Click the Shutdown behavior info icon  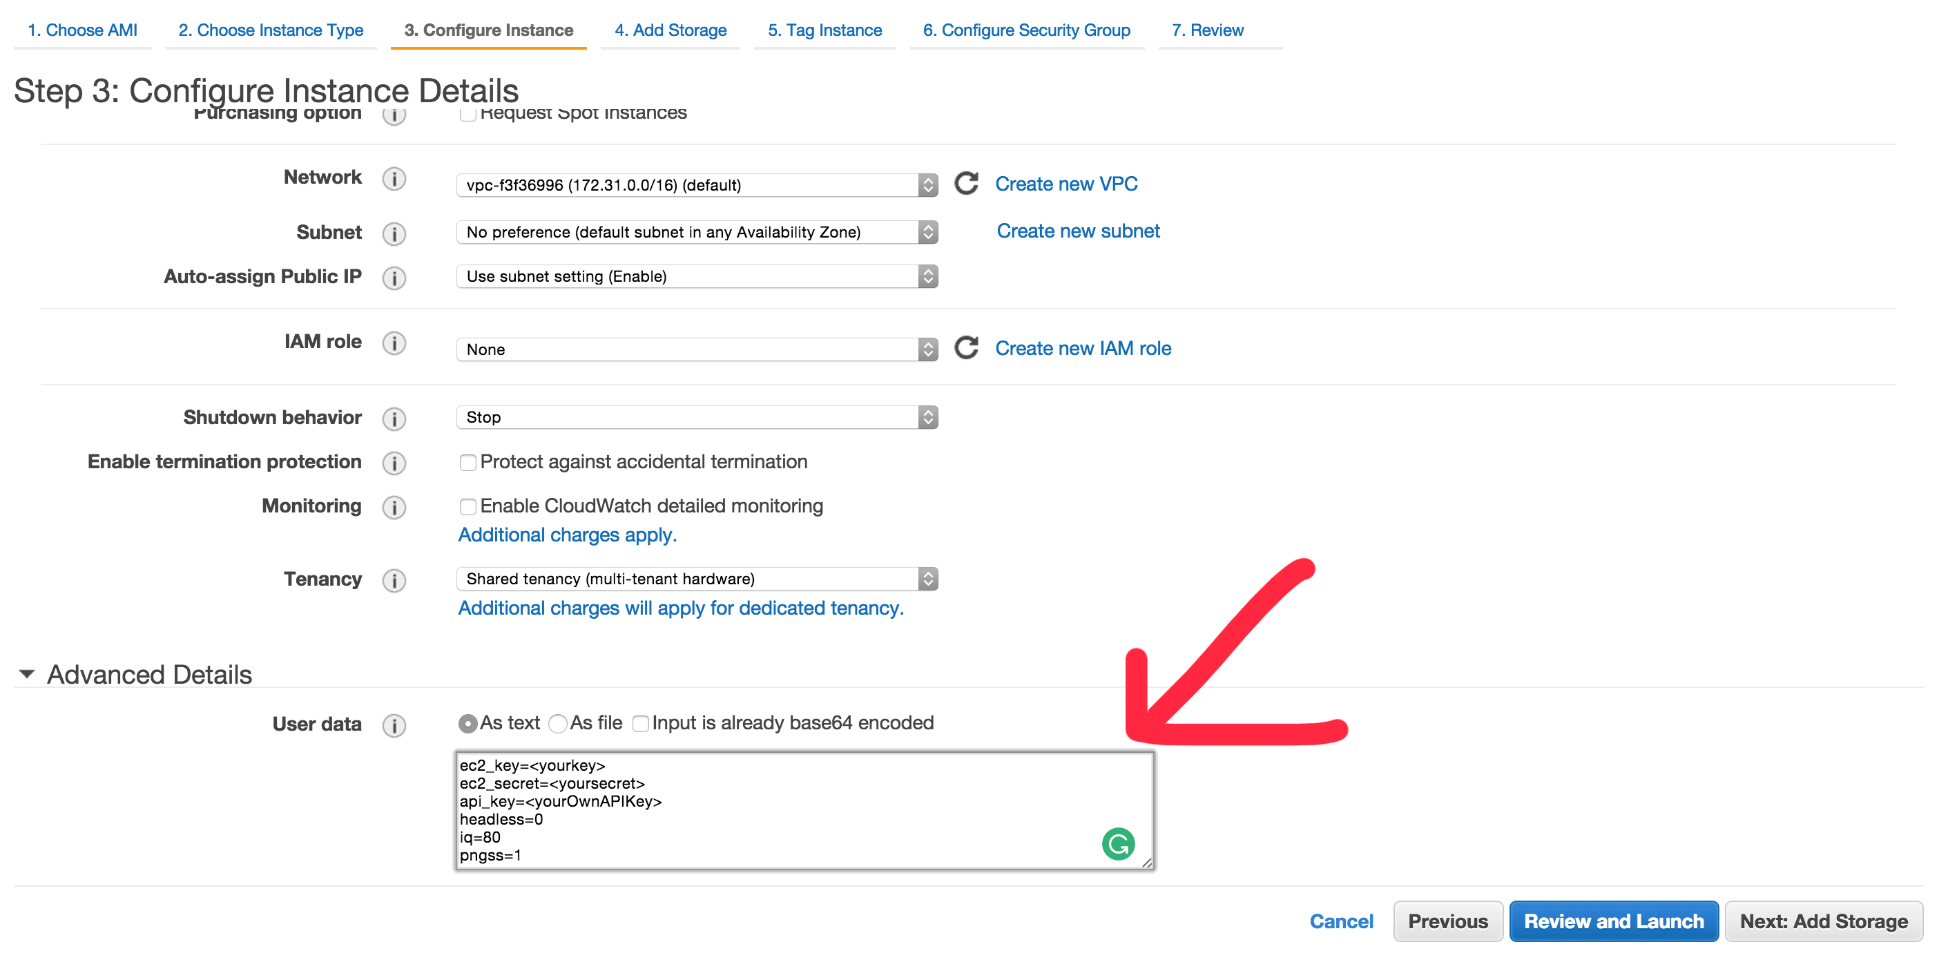pos(394,419)
